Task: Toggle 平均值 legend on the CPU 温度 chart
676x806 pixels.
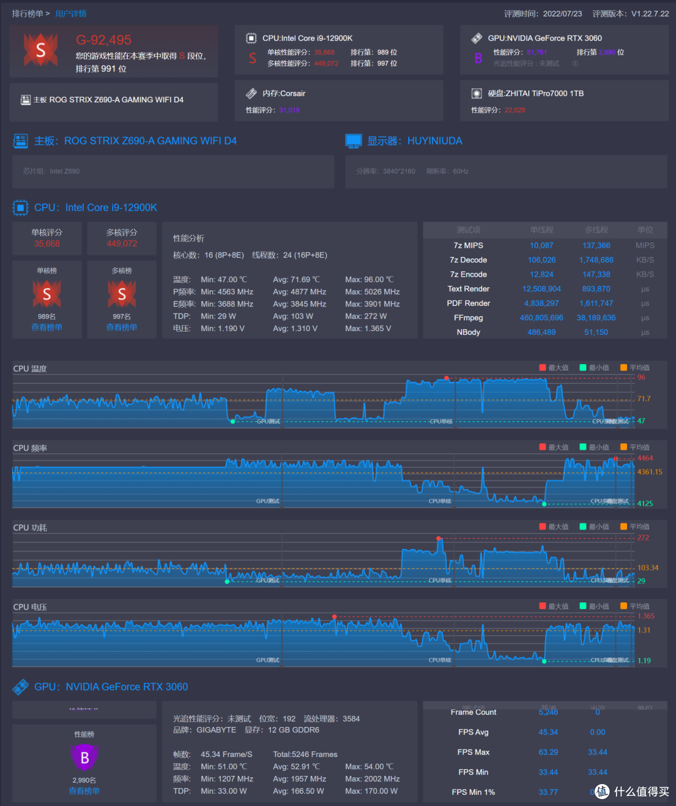Action: (635, 368)
